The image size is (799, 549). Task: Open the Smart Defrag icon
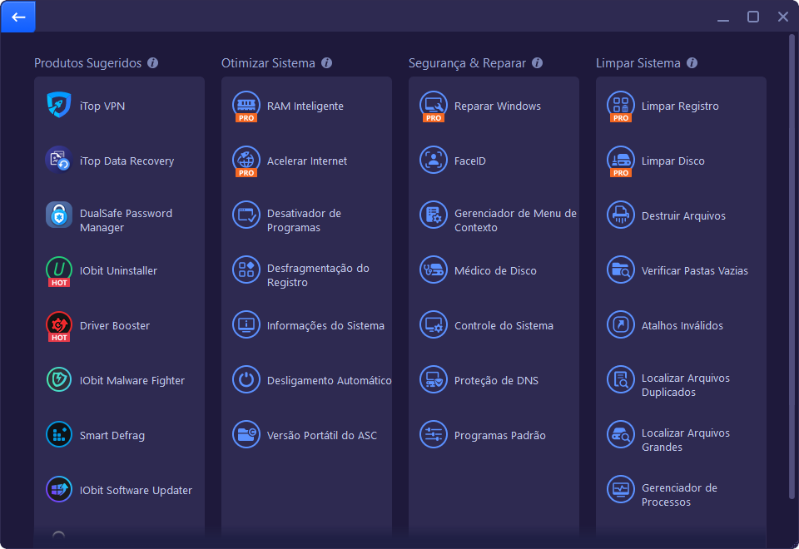(58, 434)
